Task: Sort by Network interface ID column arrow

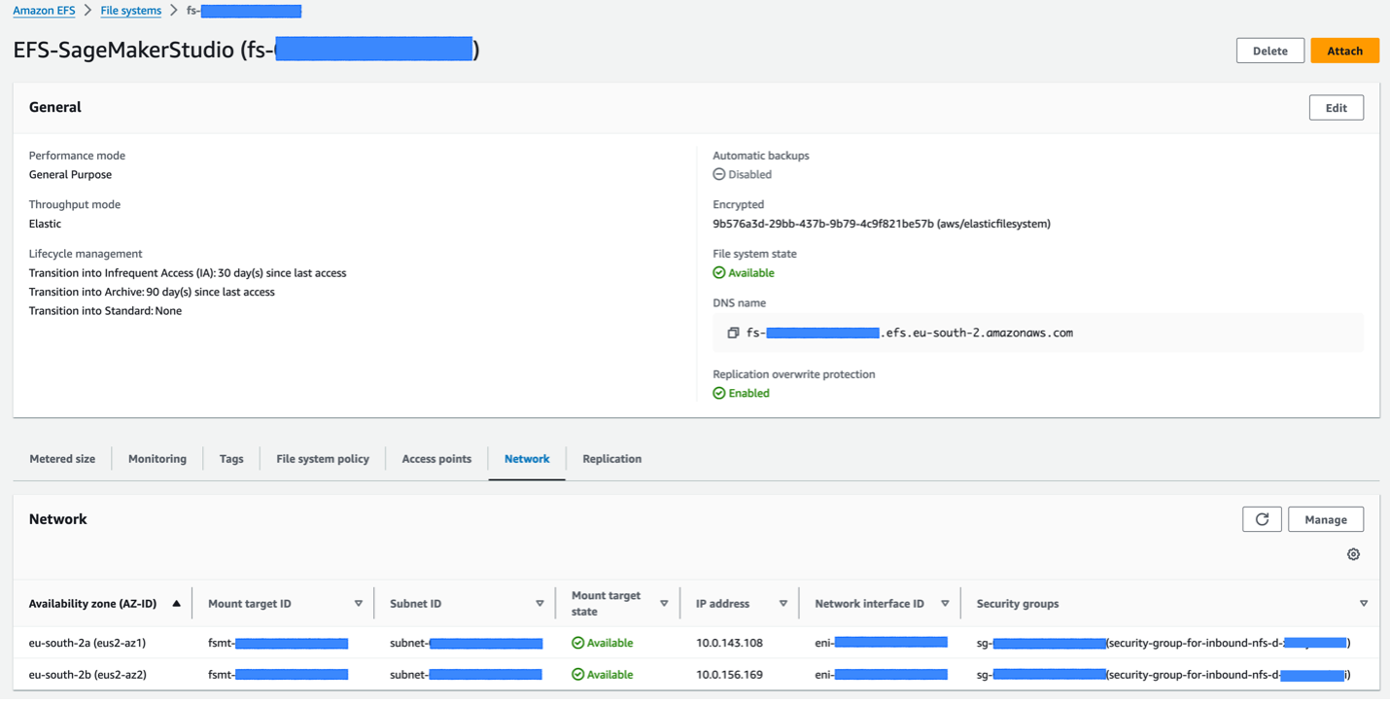Action: (x=945, y=604)
